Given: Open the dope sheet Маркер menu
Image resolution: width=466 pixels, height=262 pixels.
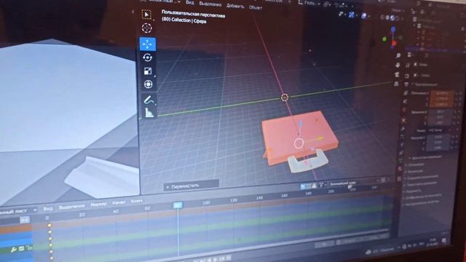Looking at the screenshot, I should pyautogui.click(x=99, y=205).
